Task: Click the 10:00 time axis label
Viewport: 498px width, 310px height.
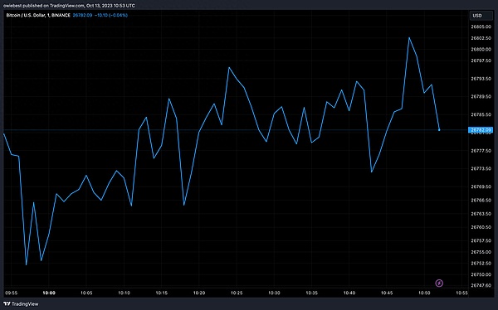Action: click(x=49, y=293)
